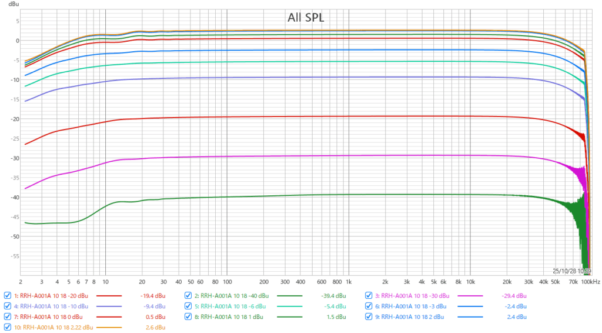Toggle checkbox for trace 5 (-6 dBu)
This screenshot has width=602, height=333.
188,306
